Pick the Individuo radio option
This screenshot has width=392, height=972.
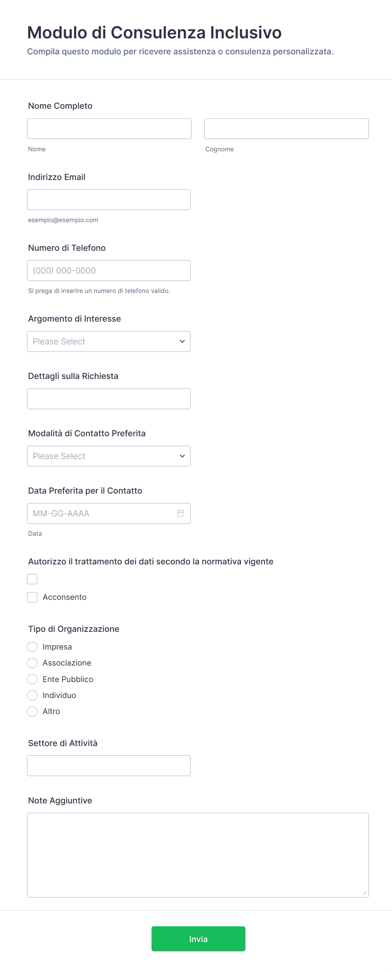point(32,695)
